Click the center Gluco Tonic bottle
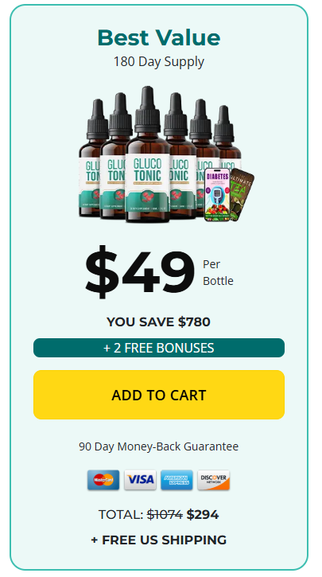Image resolution: width=322 pixels, height=577 pixels. 147,154
